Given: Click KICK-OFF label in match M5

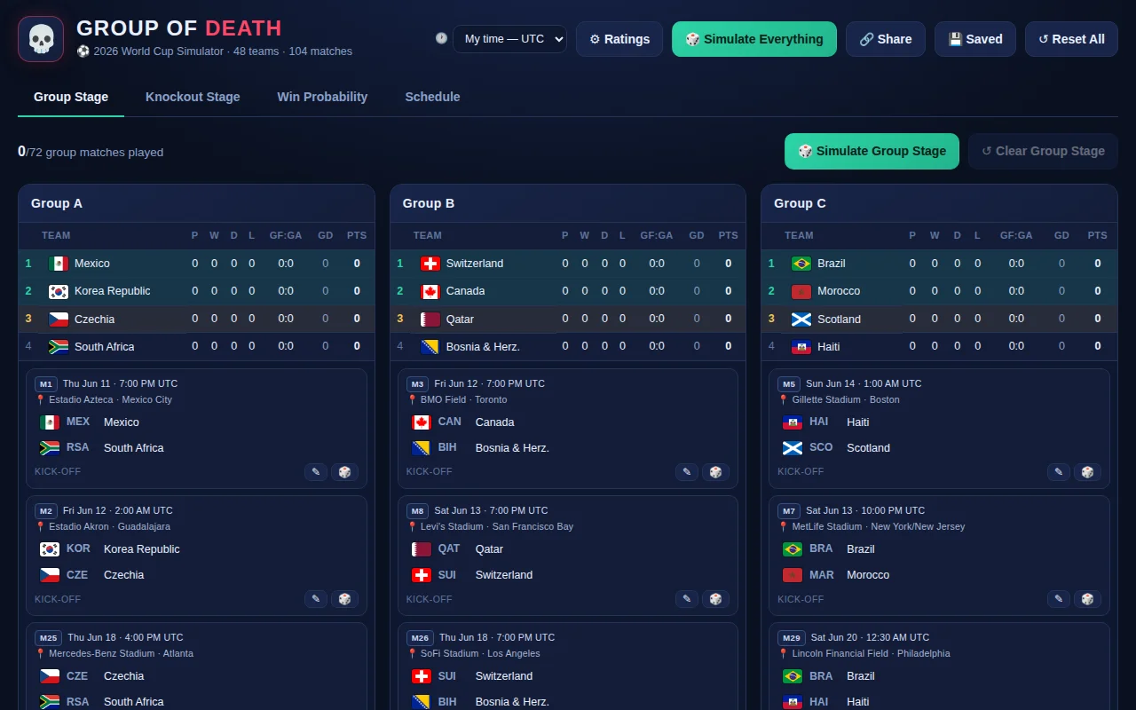Looking at the screenshot, I should click(x=801, y=472).
